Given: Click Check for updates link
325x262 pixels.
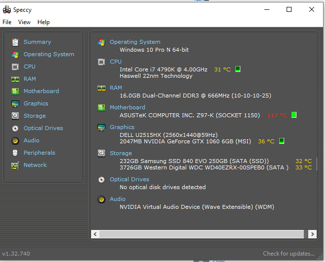Looking at the screenshot, I should click(289, 254).
